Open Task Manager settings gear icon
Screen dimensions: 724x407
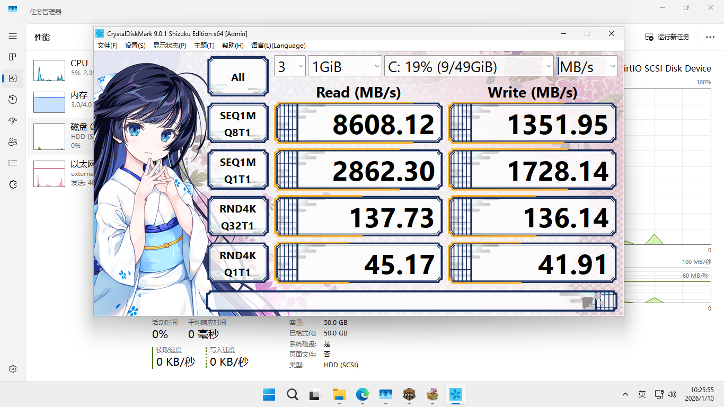13,369
